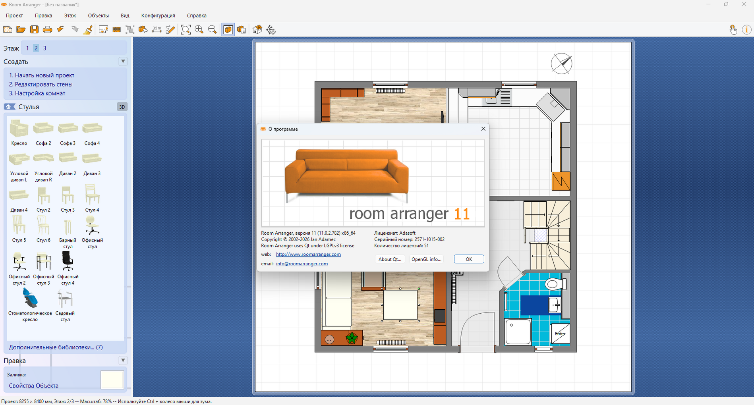Image resolution: width=754 pixels, height=405 pixels.
Task: Click the zoom out magnifier icon
Action: click(213, 29)
